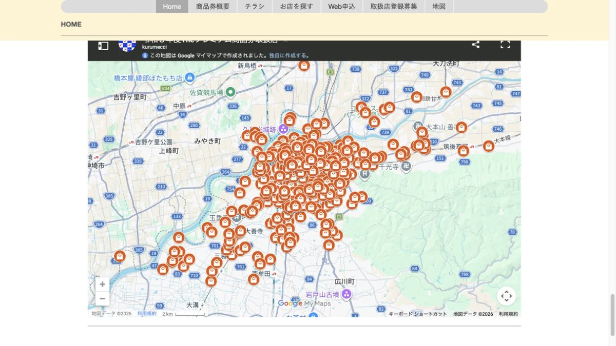Share the Google My Map
616x346 pixels.
click(x=476, y=45)
